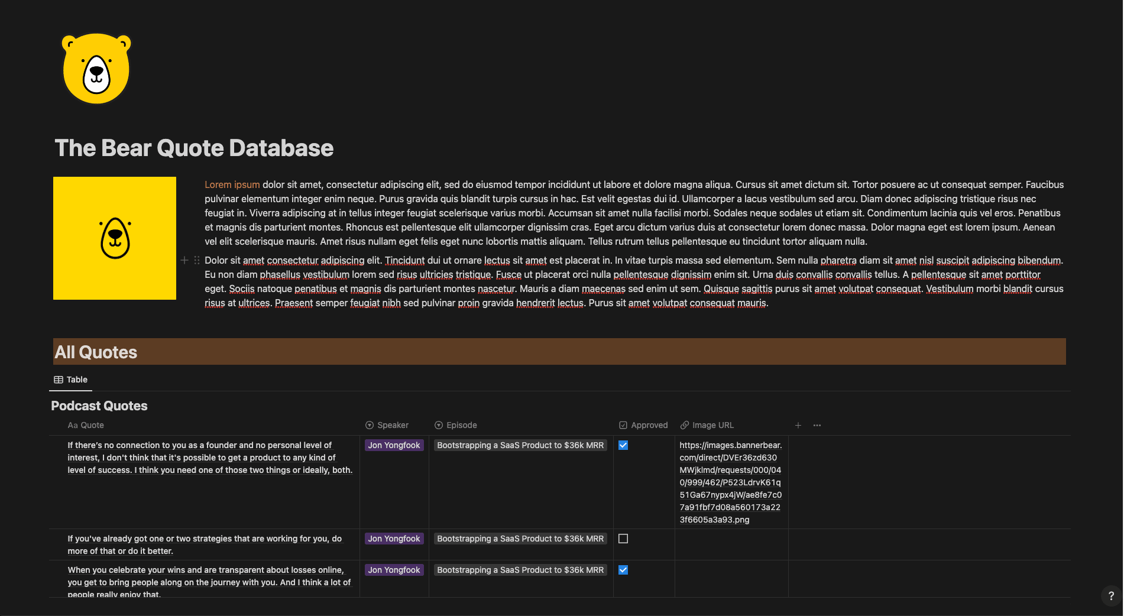This screenshot has width=1124, height=616.
Task: Check Approved for the second quote
Action: 623,539
